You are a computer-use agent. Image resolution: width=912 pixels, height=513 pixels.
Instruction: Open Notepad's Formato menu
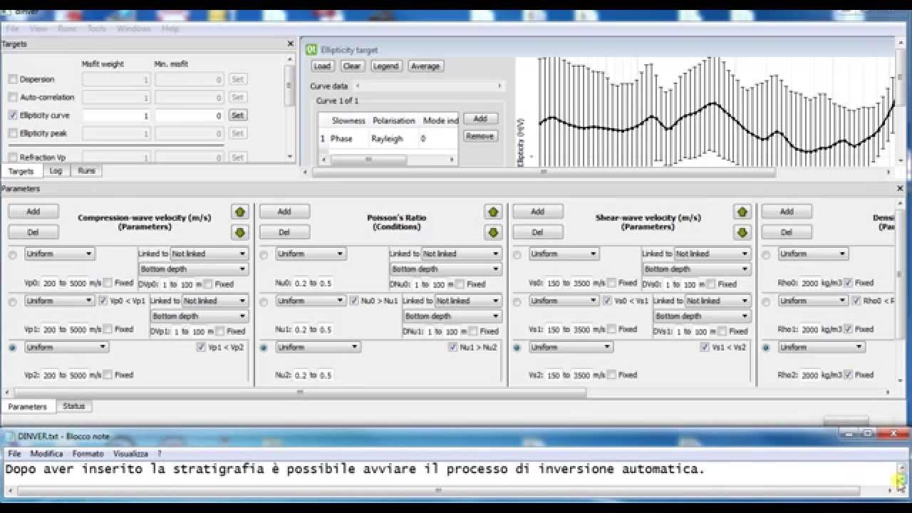[x=88, y=453]
